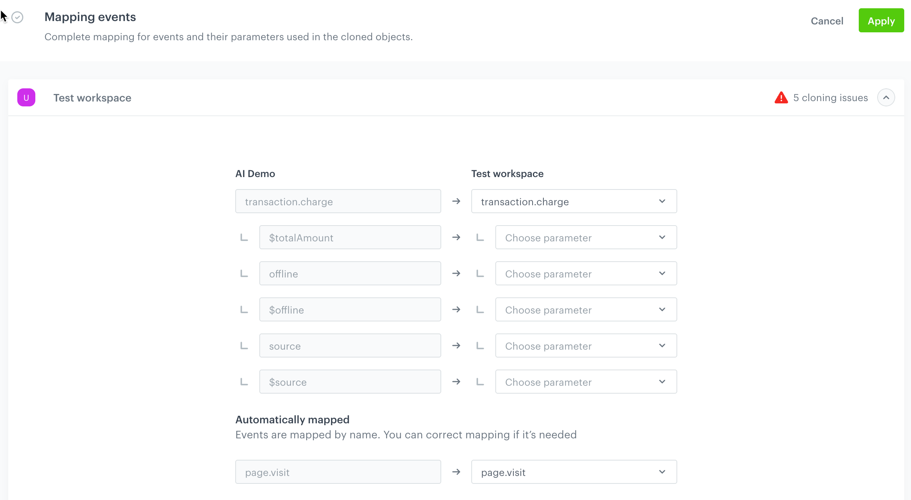Viewport: 911px width, 500px height.
Task: Click the source transaction.charge field
Action: (338, 202)
